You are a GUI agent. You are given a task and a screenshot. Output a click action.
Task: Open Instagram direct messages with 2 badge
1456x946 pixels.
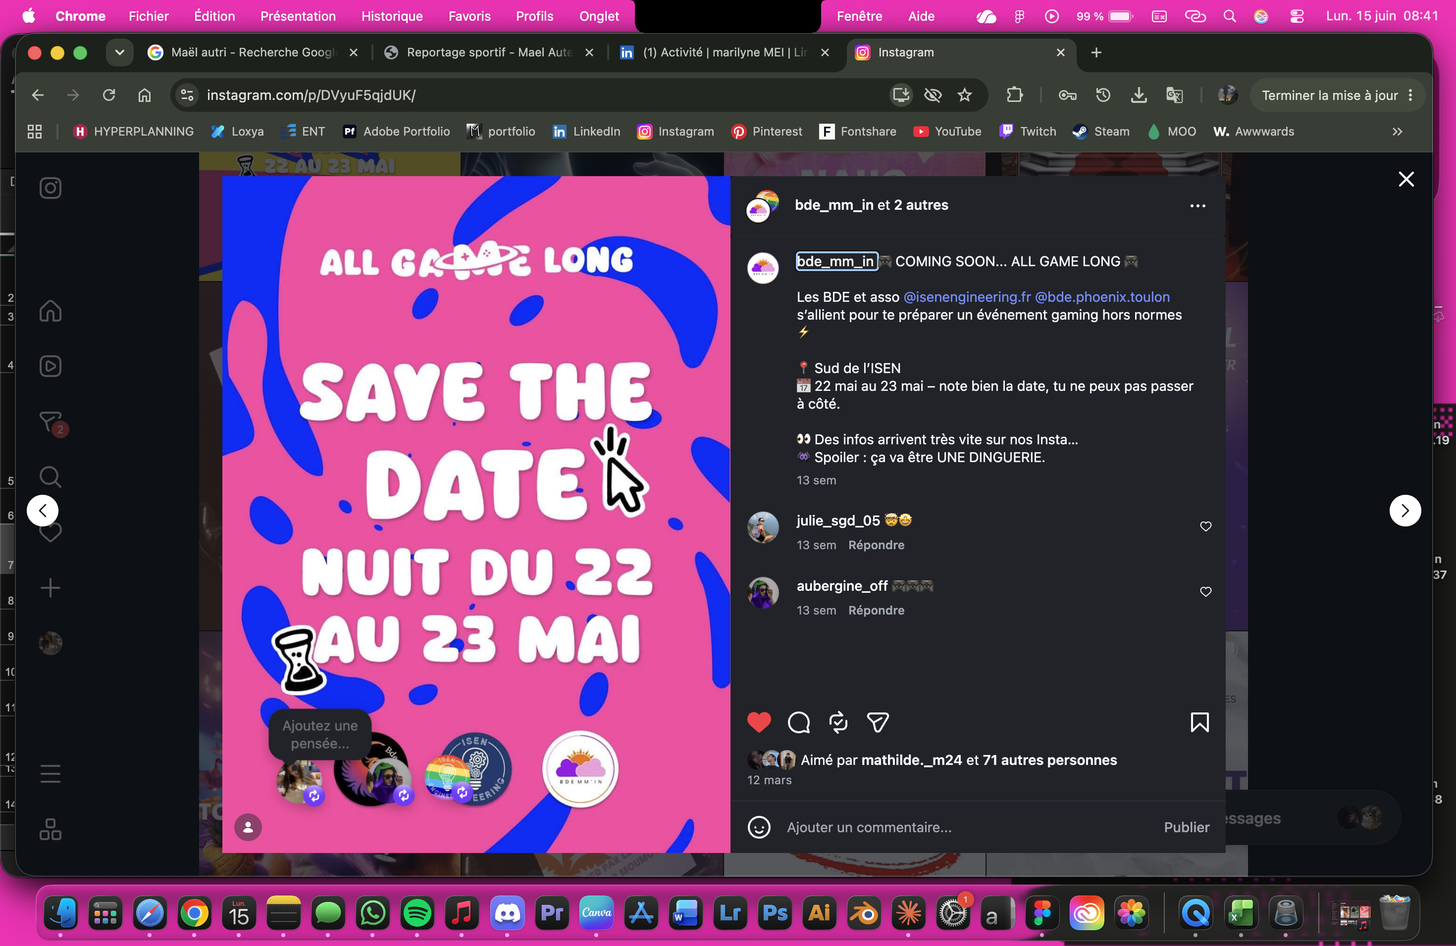[52, 422]
